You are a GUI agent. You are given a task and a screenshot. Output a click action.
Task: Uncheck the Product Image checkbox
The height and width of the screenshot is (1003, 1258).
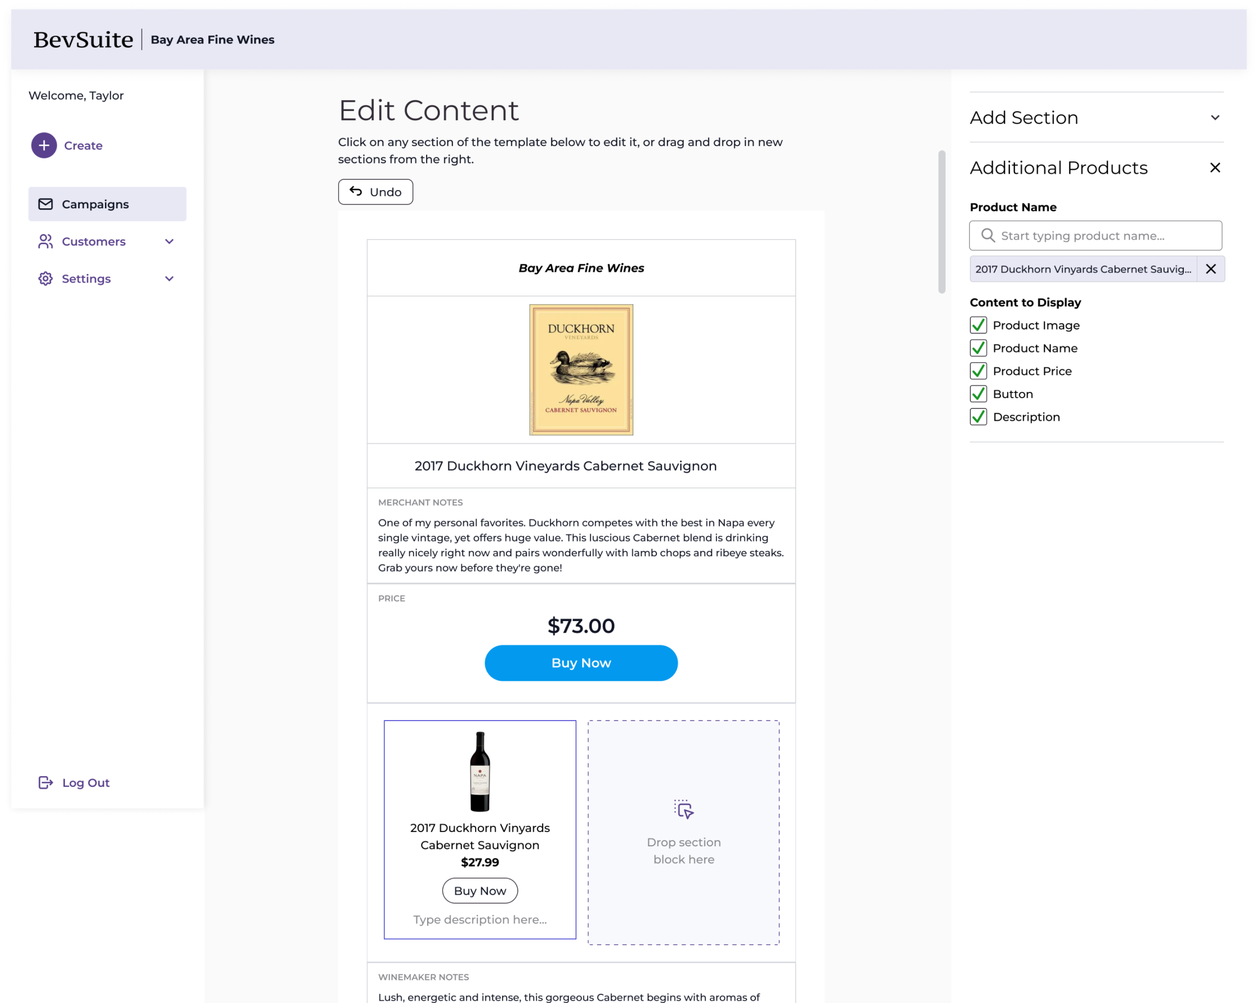tap(979, 324)
